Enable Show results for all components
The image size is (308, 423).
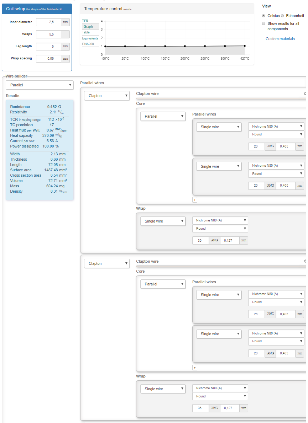coord(263,24)
